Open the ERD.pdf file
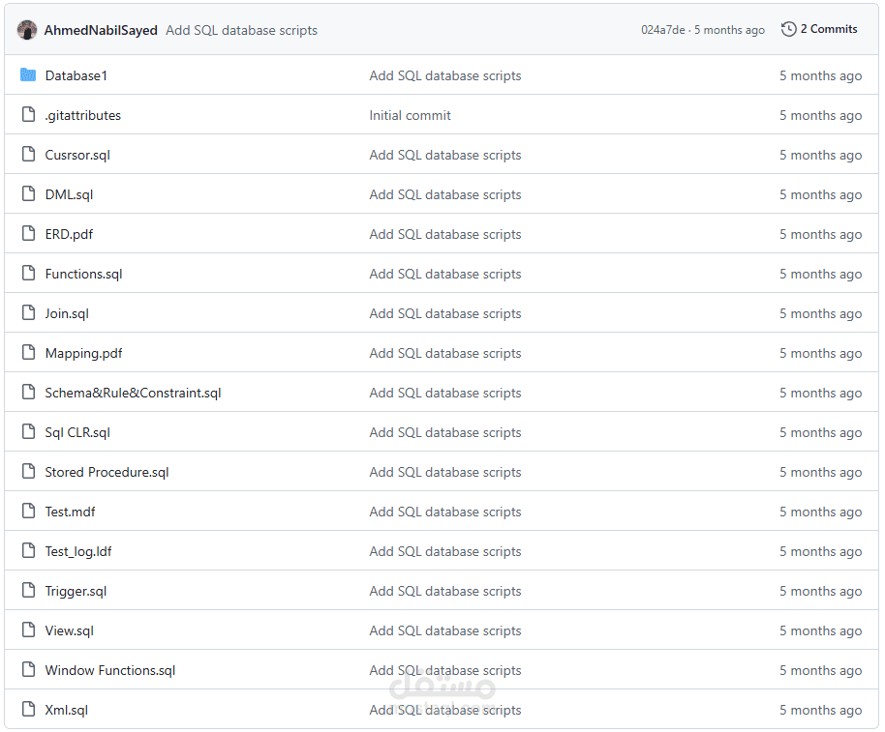 click(x=69, y=234)
